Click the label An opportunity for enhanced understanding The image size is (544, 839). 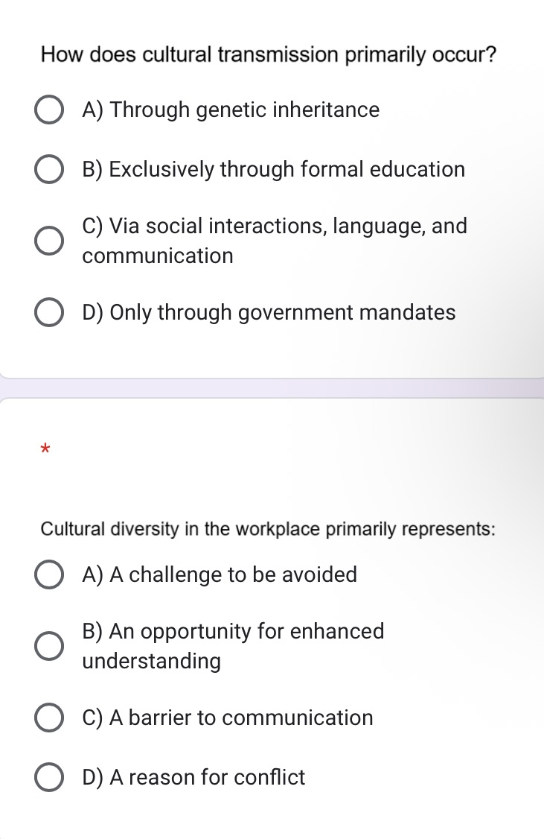click(x=233, y=646)
